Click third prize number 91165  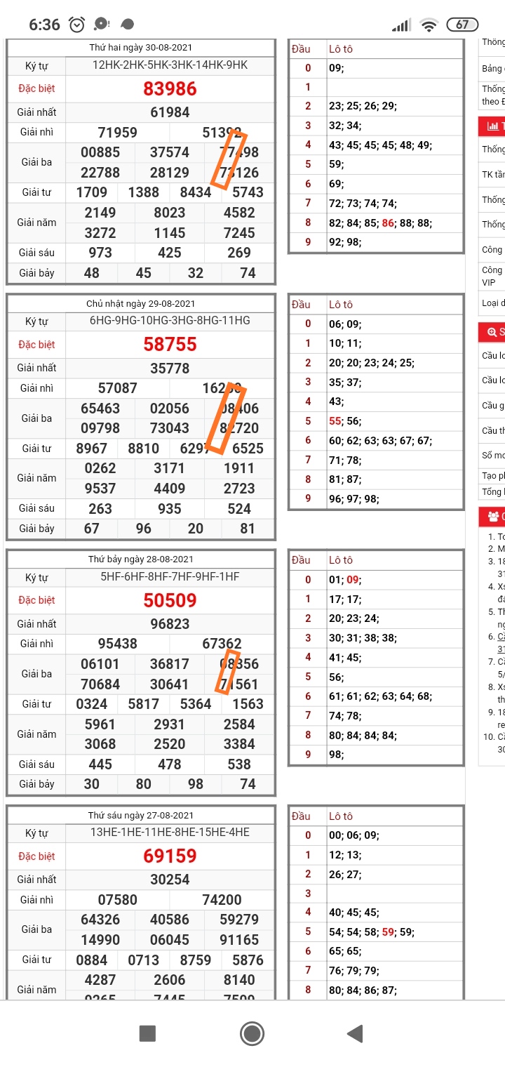click(x=239, y=940)
